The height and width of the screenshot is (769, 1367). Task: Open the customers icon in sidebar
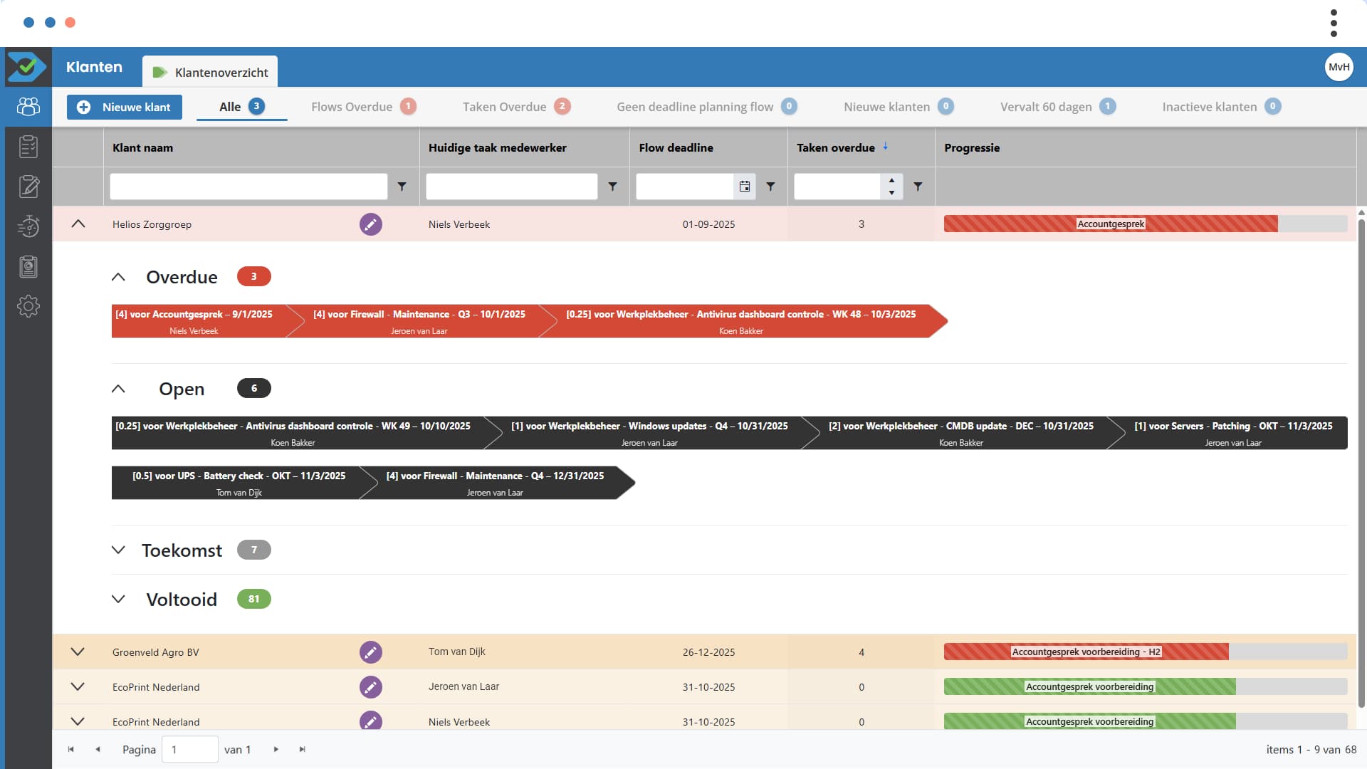28,107
